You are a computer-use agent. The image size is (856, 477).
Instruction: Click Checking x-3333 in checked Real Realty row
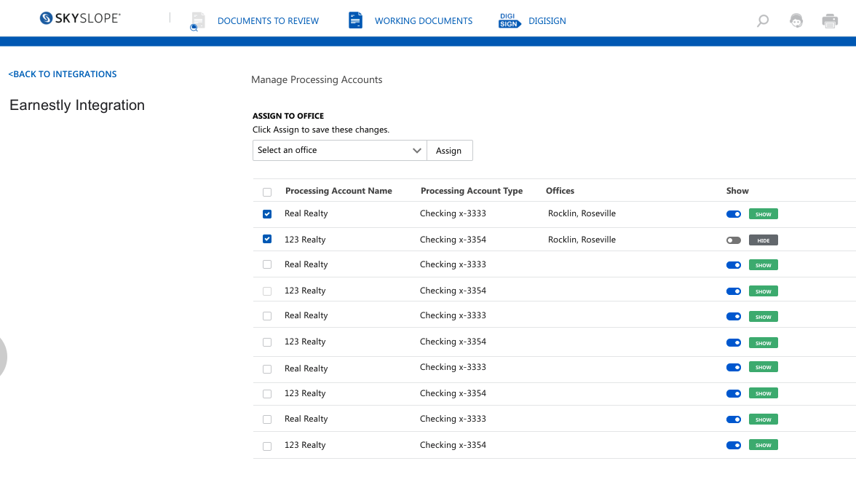(453, 213)
